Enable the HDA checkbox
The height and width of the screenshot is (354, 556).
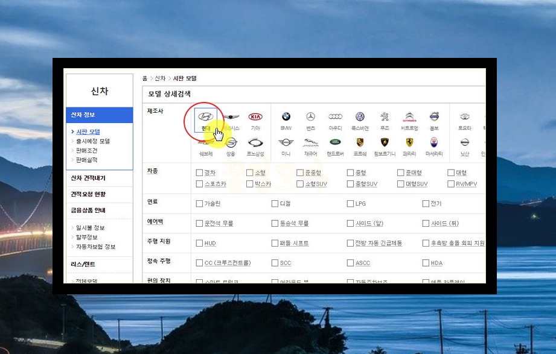click(426, 263)
